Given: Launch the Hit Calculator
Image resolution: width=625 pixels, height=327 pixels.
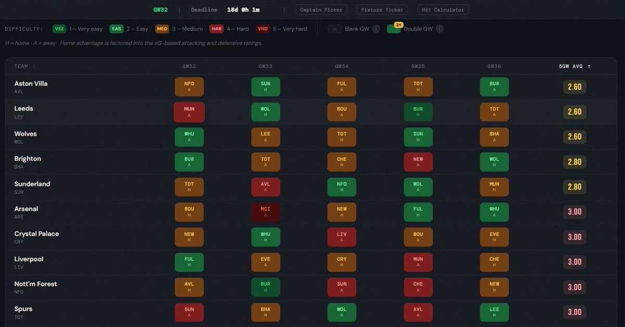Looking at the screenshot, I should pos(442,10).
